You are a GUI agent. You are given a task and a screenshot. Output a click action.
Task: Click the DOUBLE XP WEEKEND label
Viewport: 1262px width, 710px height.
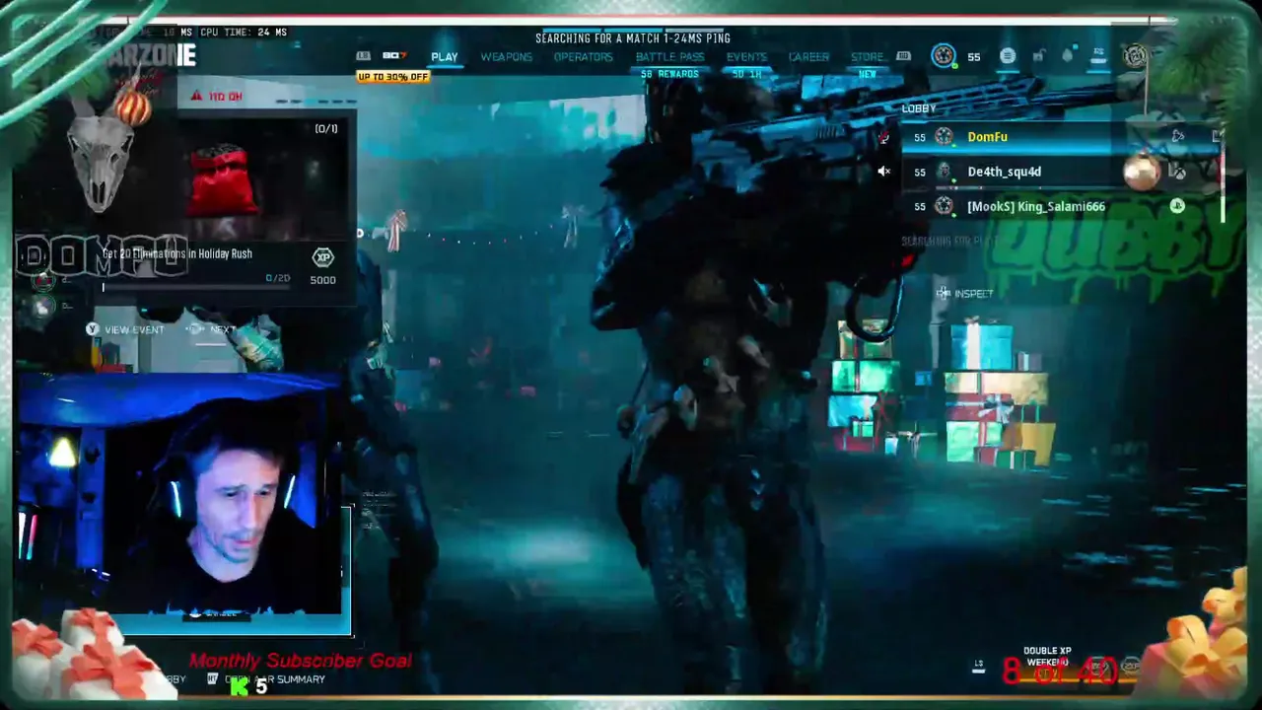1047,657
